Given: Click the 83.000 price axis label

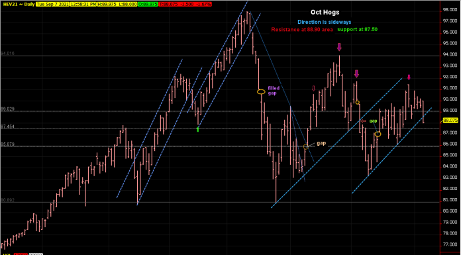Looking at the screenshot, I should coord(450,178).
